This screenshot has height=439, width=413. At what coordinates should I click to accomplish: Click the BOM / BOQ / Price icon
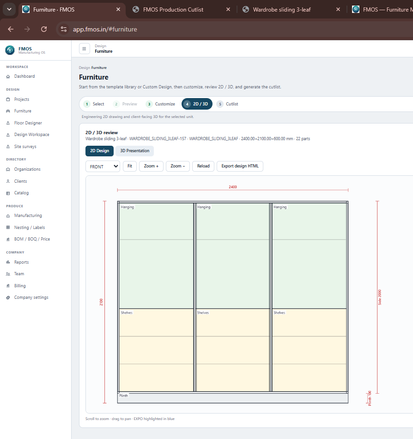[x=8, y=239]
